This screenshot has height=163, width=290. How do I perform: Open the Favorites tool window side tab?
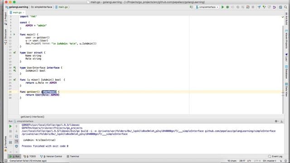[5, 144]
